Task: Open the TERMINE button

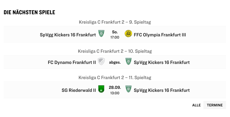Action: [215, 105]
